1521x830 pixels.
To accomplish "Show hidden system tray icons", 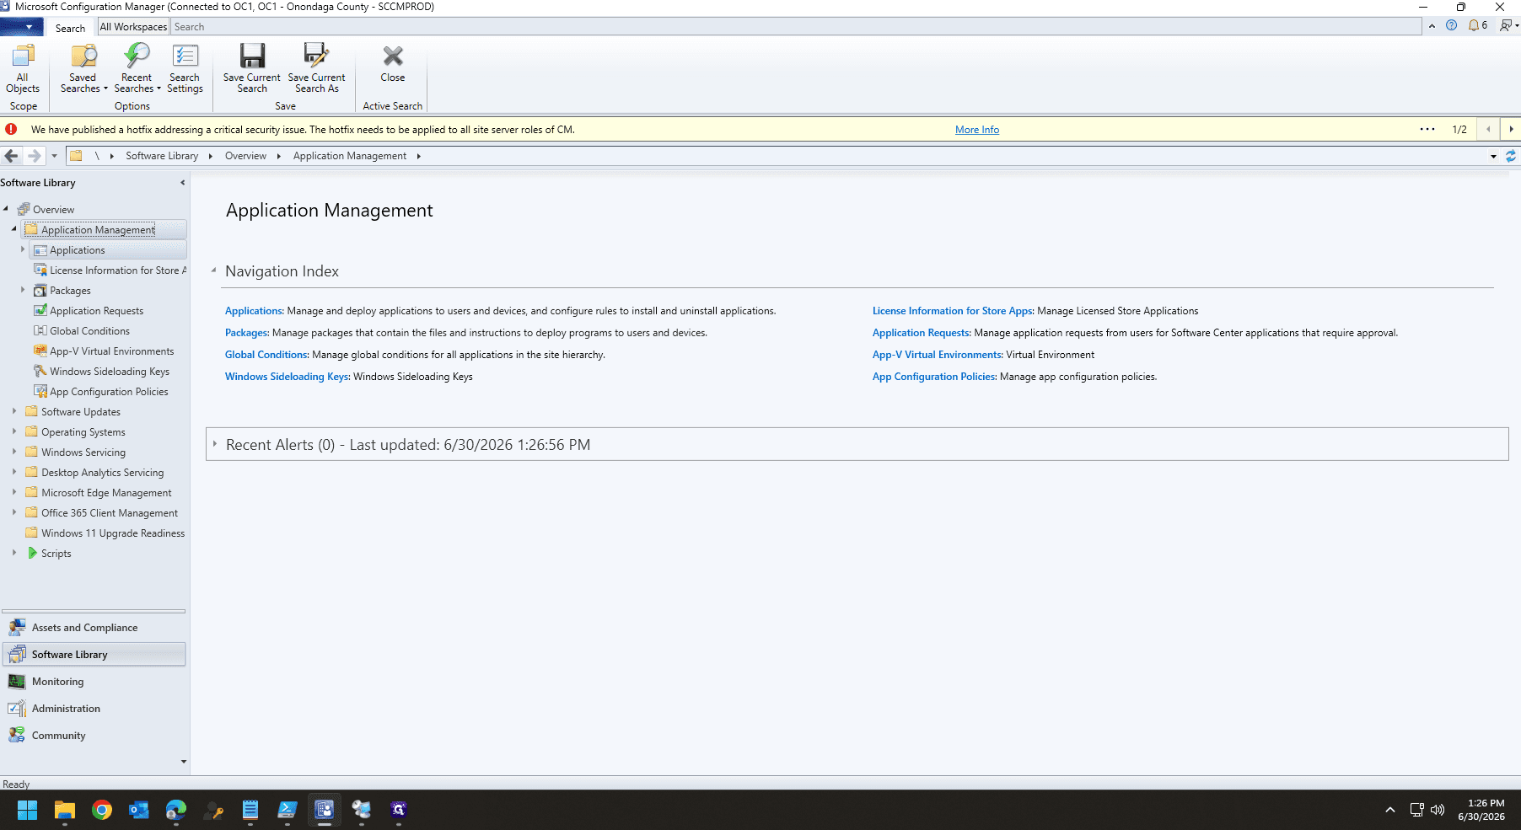I will pyautogui.click(x=1390, y=810).
